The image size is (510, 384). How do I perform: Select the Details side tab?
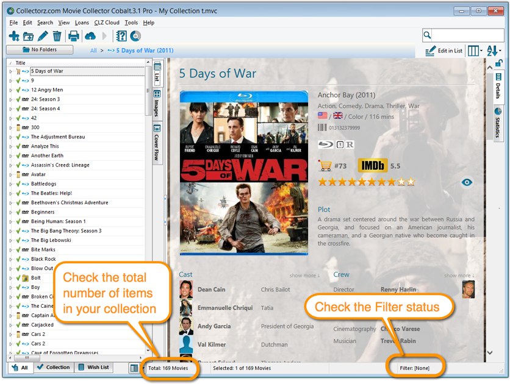point(498,86)
